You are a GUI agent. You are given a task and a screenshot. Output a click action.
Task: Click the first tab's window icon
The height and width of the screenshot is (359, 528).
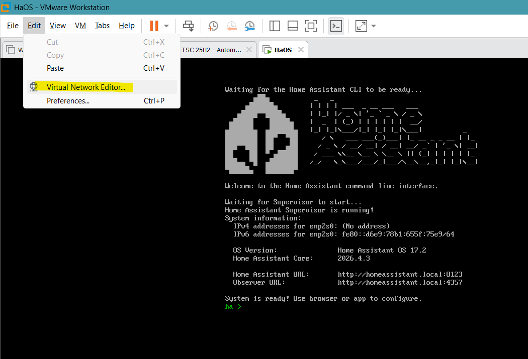pos(11,50)
